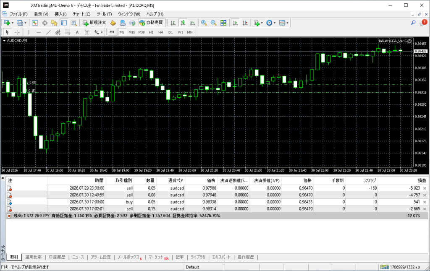The height and width of the screenshot is (271, 430).
Task: Switch to M30 timeframe
Action: (x=142, y=32)
